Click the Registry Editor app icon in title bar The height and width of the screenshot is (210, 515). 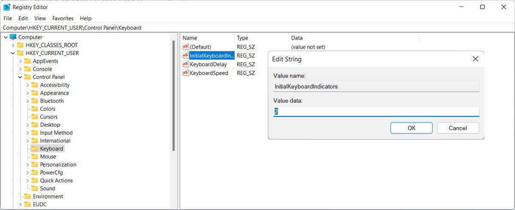coord(7,7)
